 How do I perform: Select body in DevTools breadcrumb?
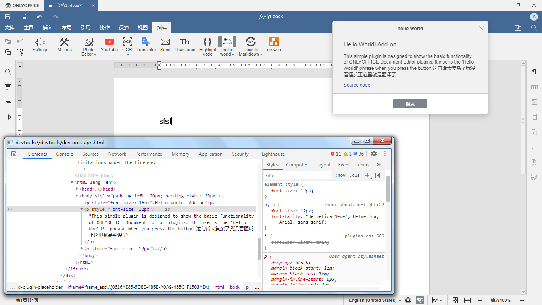235,287
